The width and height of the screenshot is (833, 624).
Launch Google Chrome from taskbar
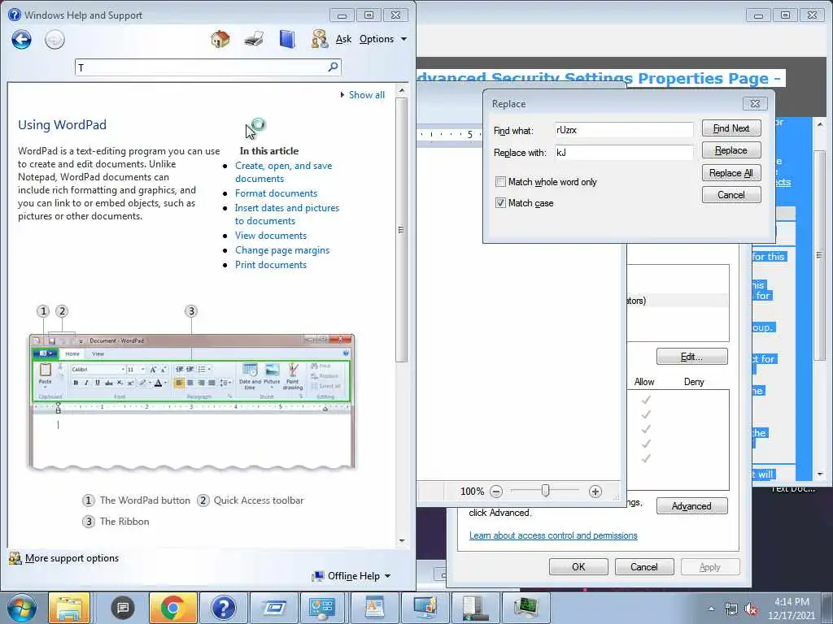[x=172, y=608]
